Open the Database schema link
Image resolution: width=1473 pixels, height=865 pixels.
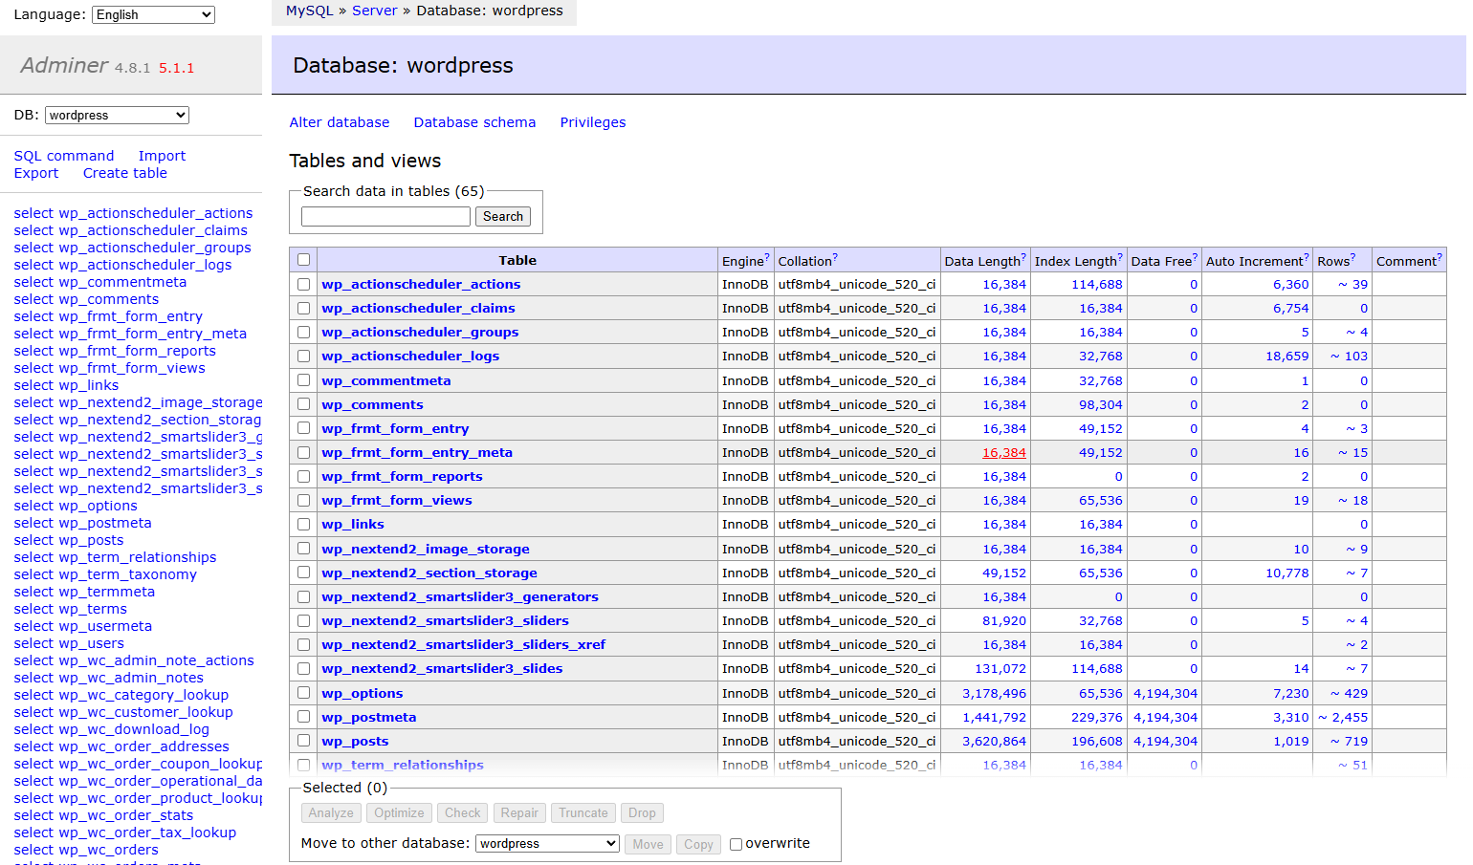click(x=474, y=122)
